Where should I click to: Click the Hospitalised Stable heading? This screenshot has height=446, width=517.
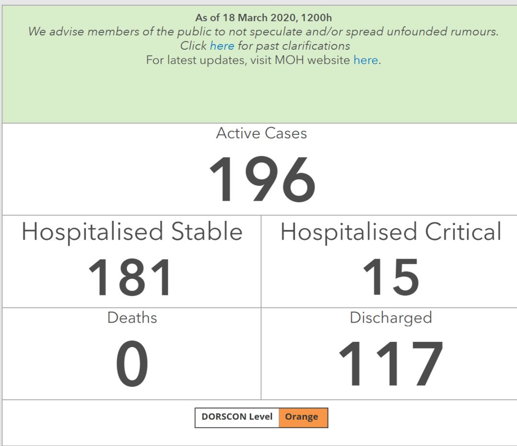tap(132, 232)
